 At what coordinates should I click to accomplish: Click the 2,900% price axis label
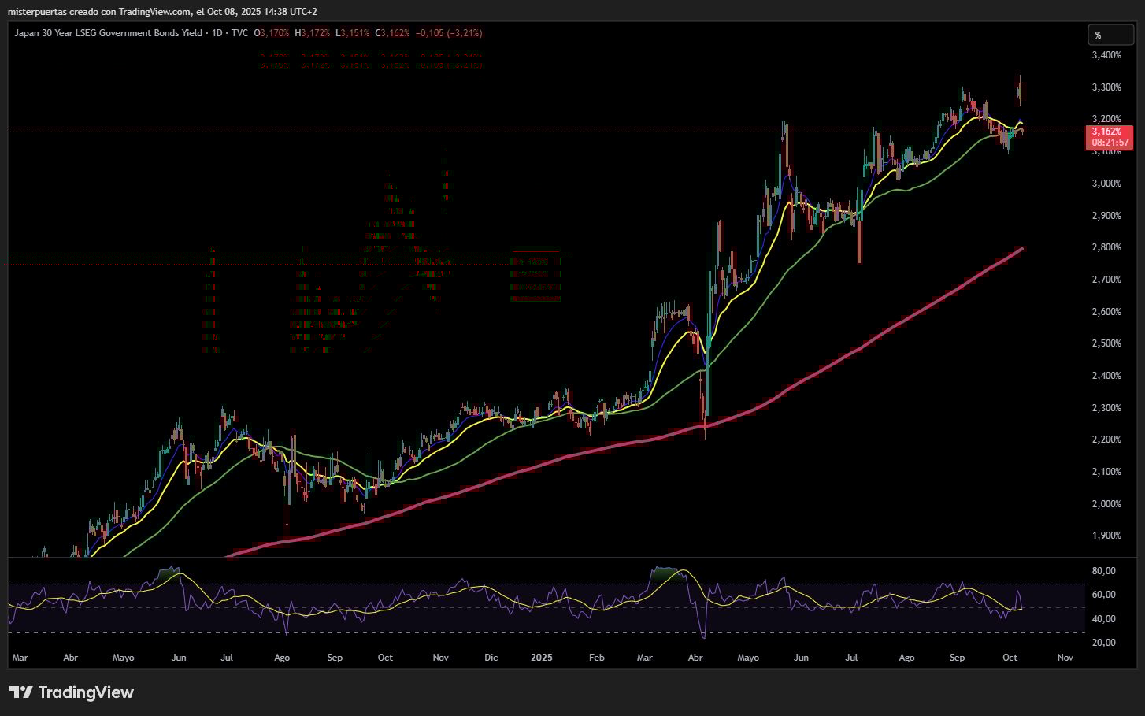pyautogui.click(x=1106, y=216)
